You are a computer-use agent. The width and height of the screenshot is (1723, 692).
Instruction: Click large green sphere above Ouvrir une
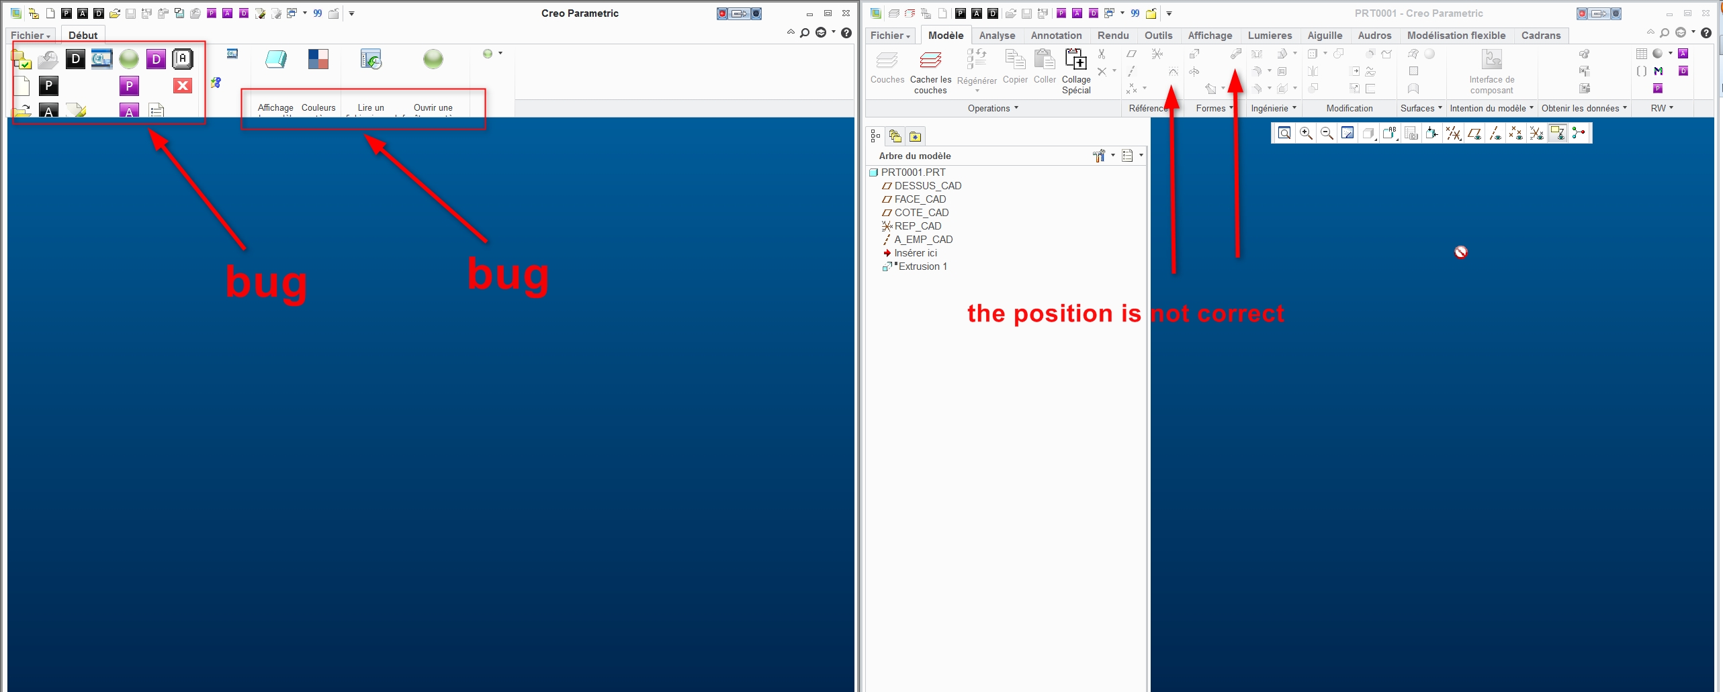pos(433,59)
